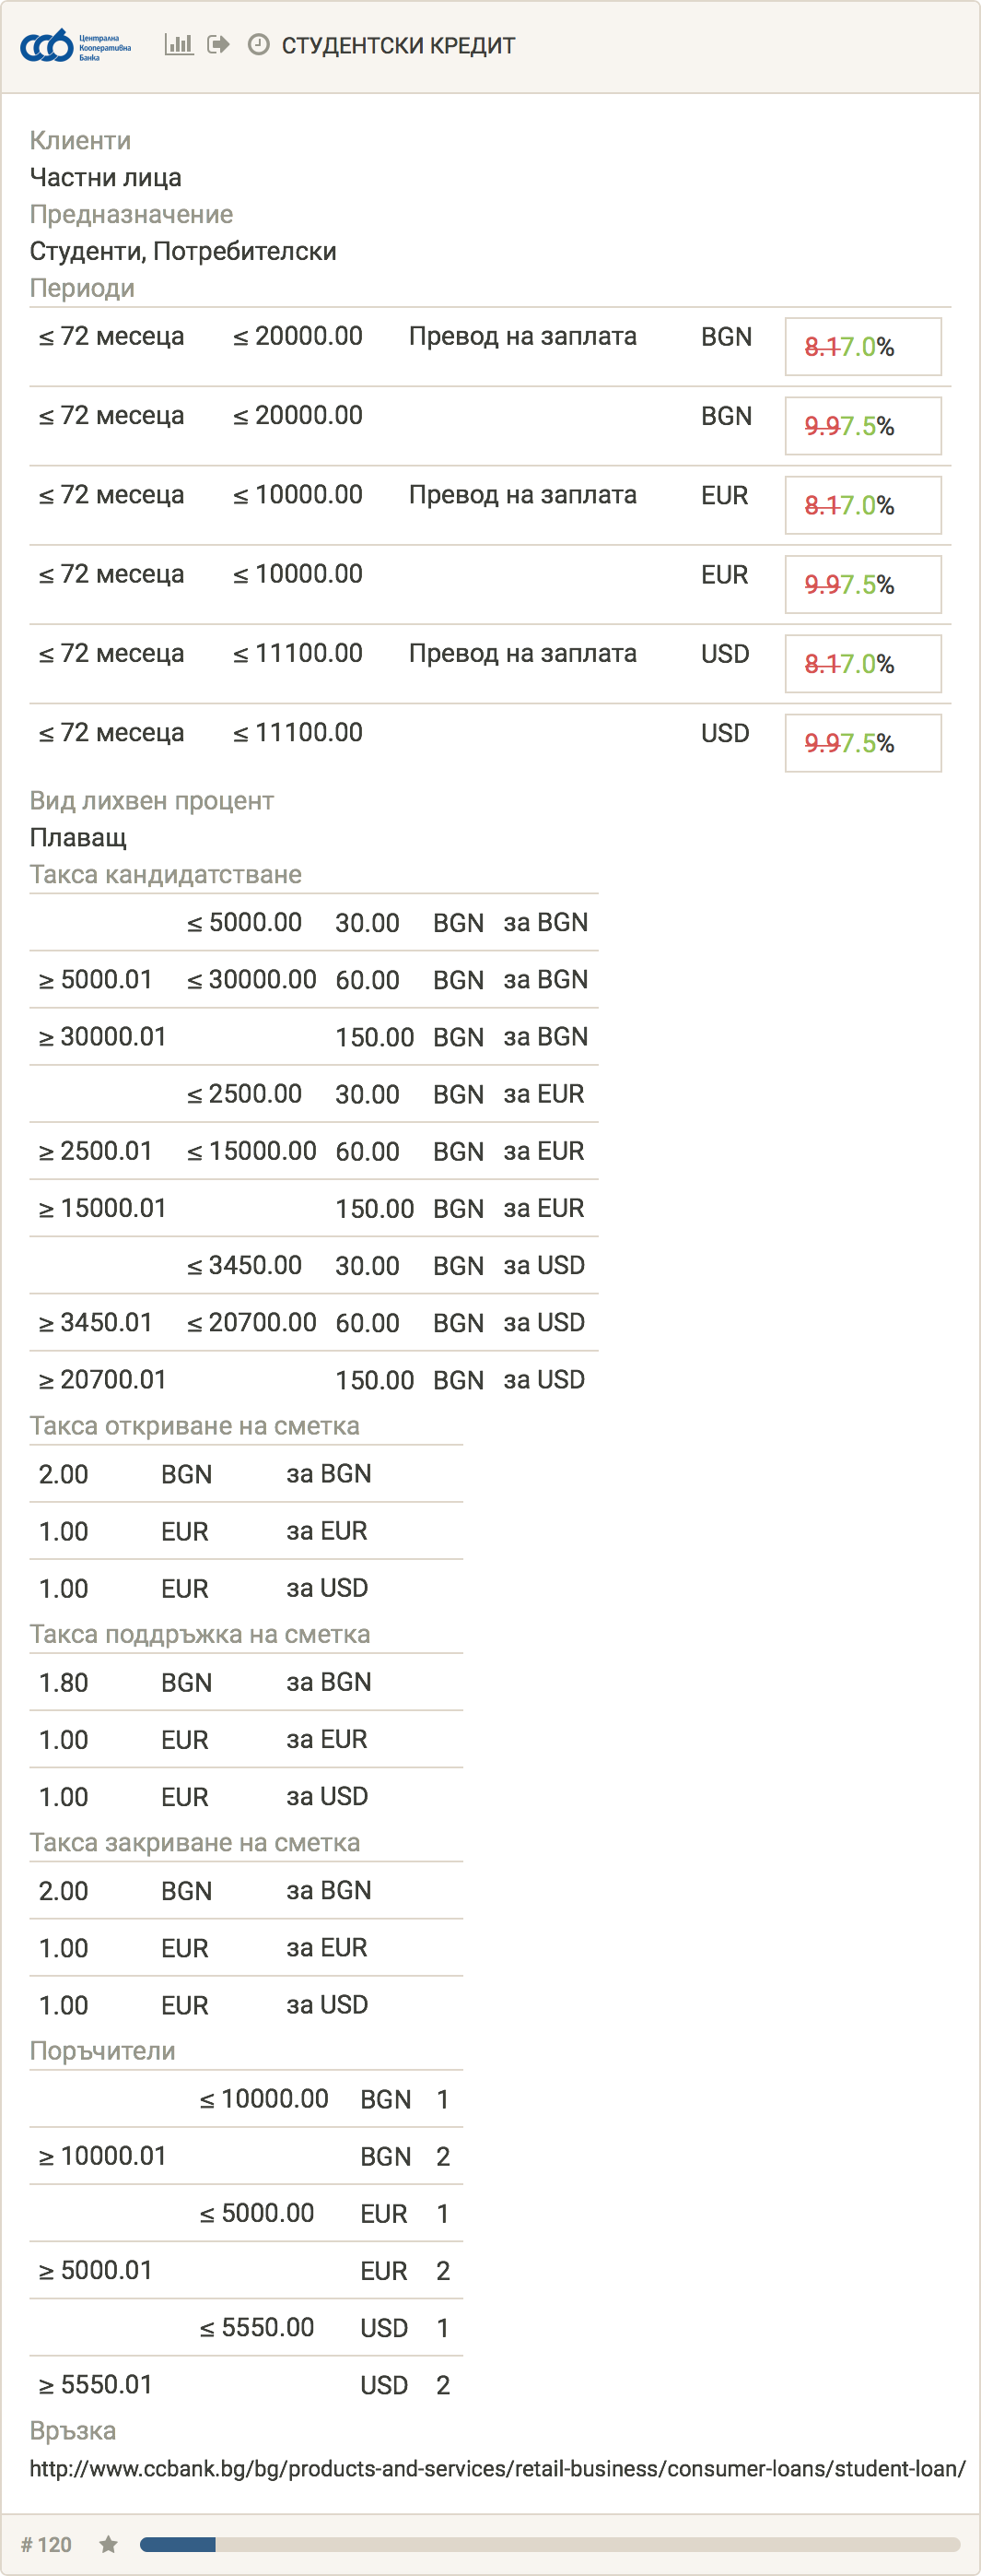This screenshot has width=981, height=2576.
Task: Click the EUR 7.5% rate box
Action: 863,585
